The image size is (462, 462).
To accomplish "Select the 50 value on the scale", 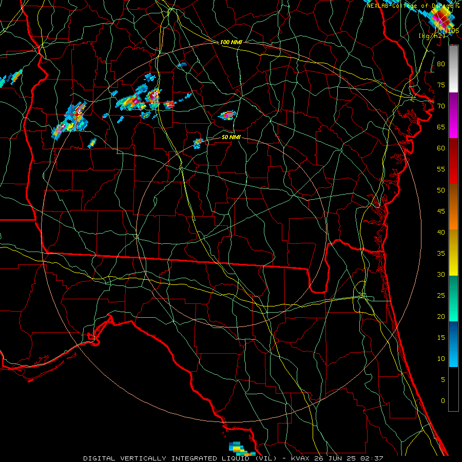I will (x=441, y=190).
